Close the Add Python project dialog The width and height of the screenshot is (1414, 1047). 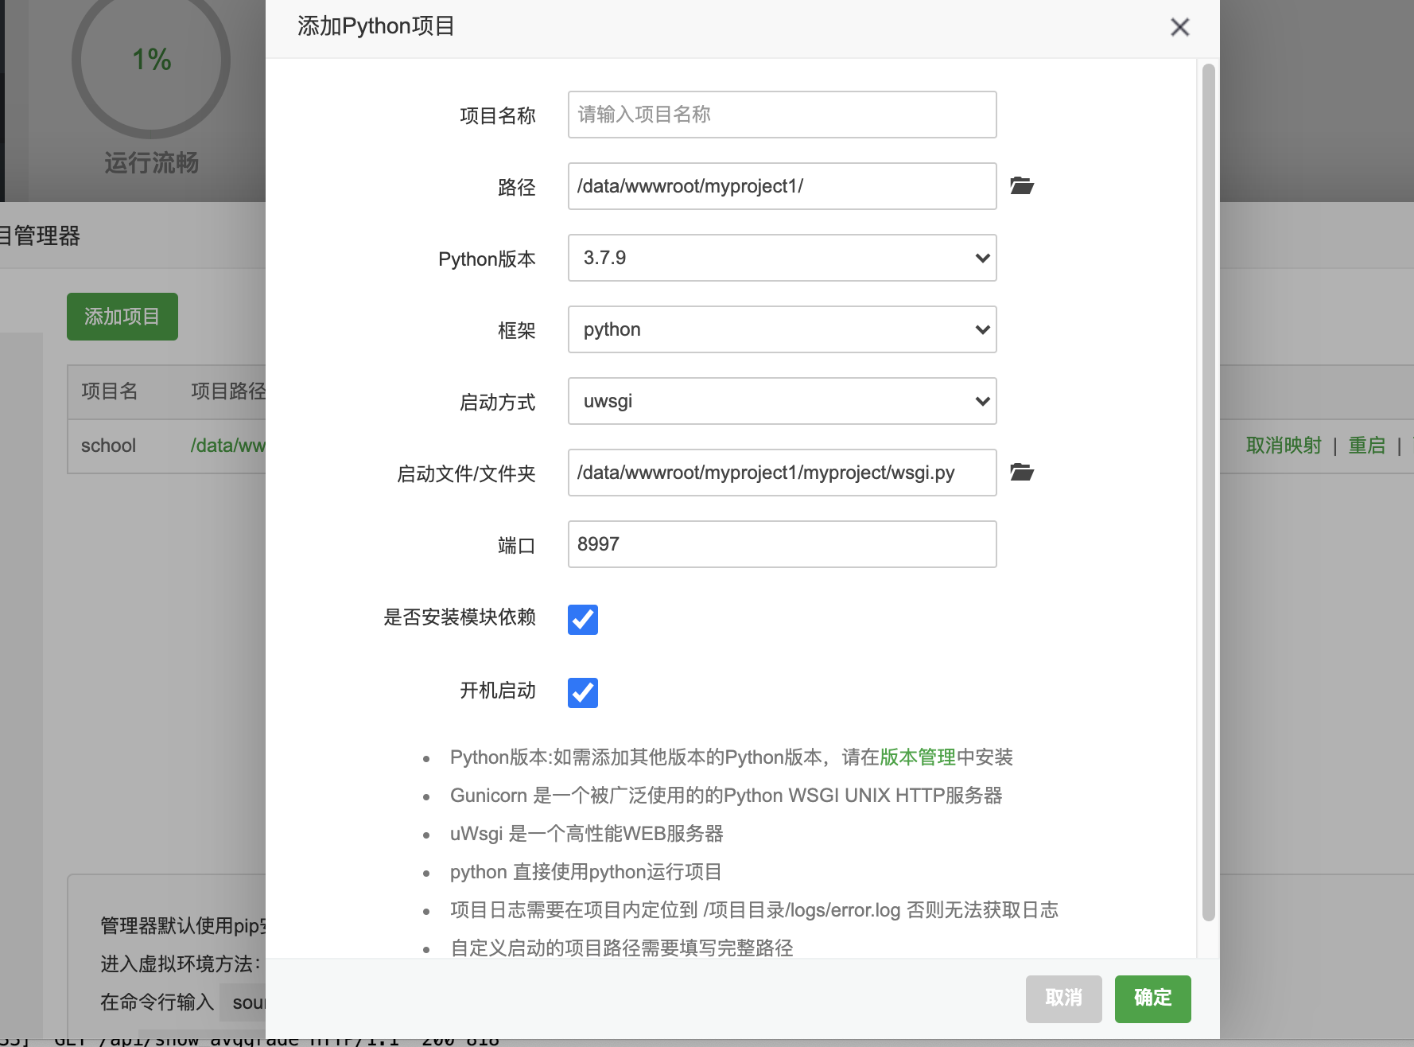coord(1180,27)
